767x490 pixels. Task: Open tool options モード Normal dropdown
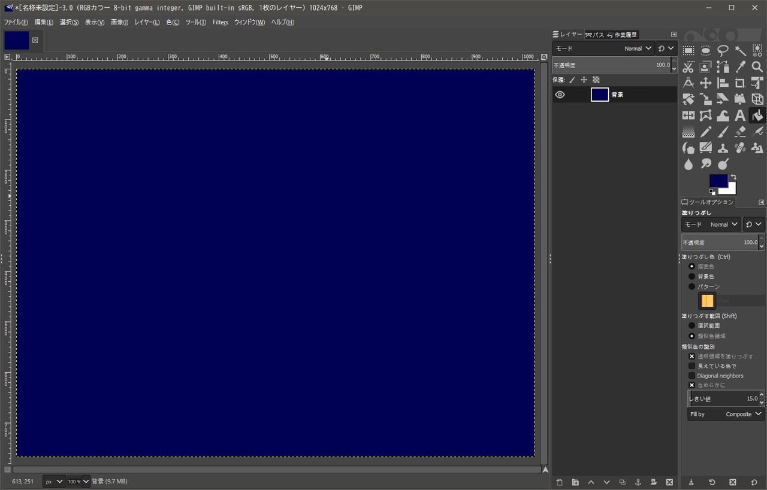pyautogui.click(x=711, y=224)
